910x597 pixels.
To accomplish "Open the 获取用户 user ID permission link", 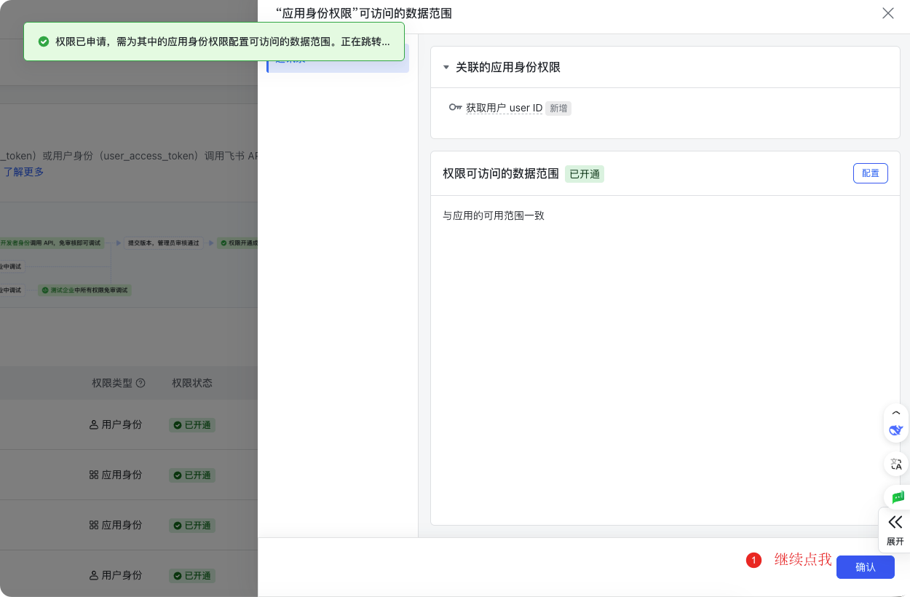I will pyautogui.click(x=504, y=108).
